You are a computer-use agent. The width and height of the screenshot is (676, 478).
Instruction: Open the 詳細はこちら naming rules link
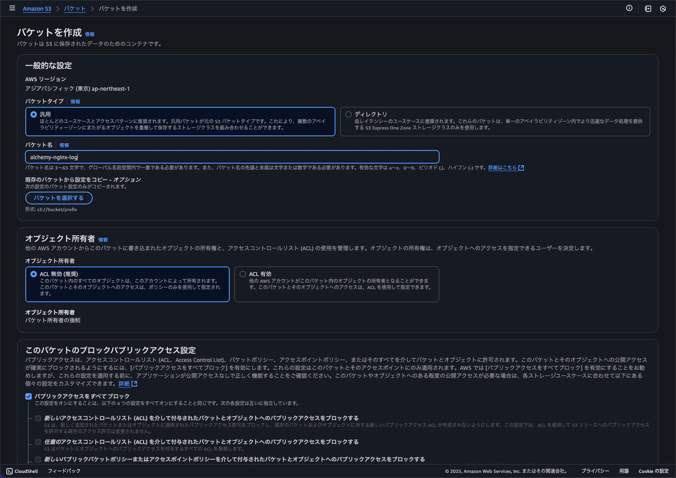[x=502, y=168]
